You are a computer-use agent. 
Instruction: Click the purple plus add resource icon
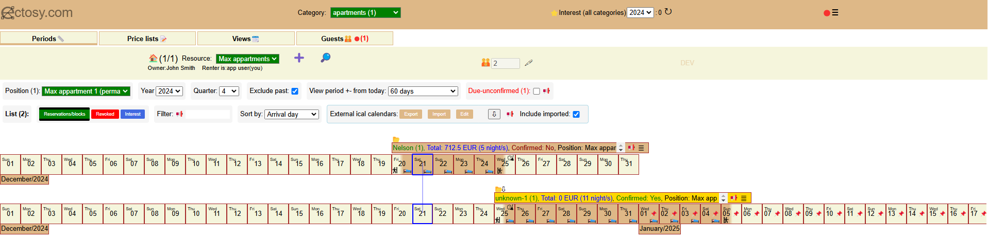coord(299,58)
